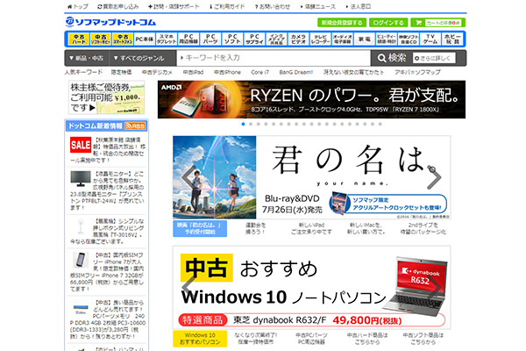Click the アキバ☆ソフマップ keyword link
Image resolution: width=526 pixels, height=351 pixels.
coord(417,72)
